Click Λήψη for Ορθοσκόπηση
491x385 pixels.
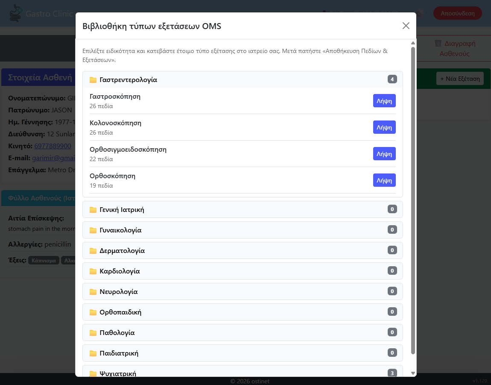(384, 180)
